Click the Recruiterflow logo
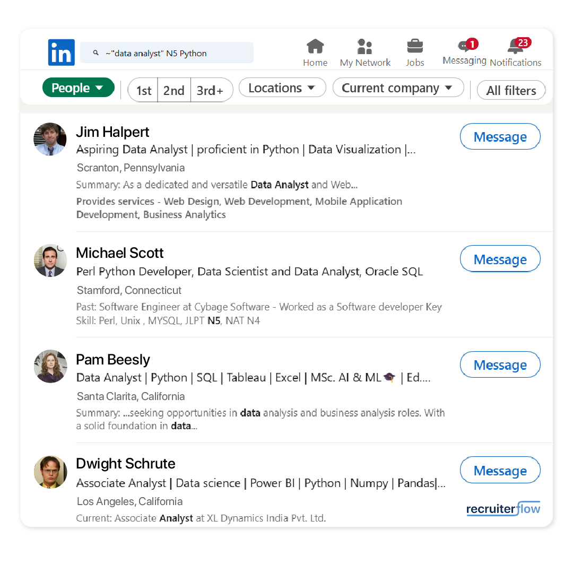 pyautogui.click(x=503, y=509)
